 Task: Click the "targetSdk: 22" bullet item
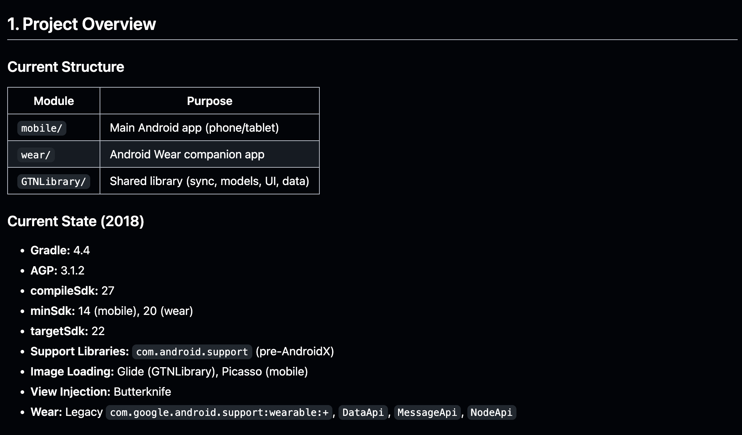(x=67, y=331)
